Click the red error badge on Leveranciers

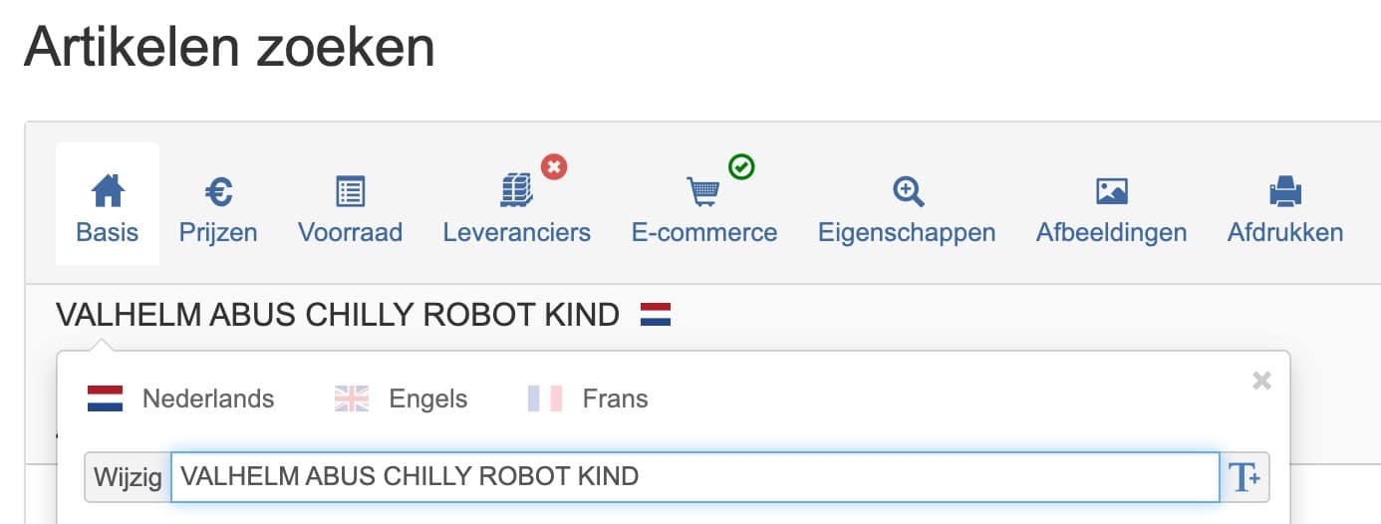tap(554, 166)
